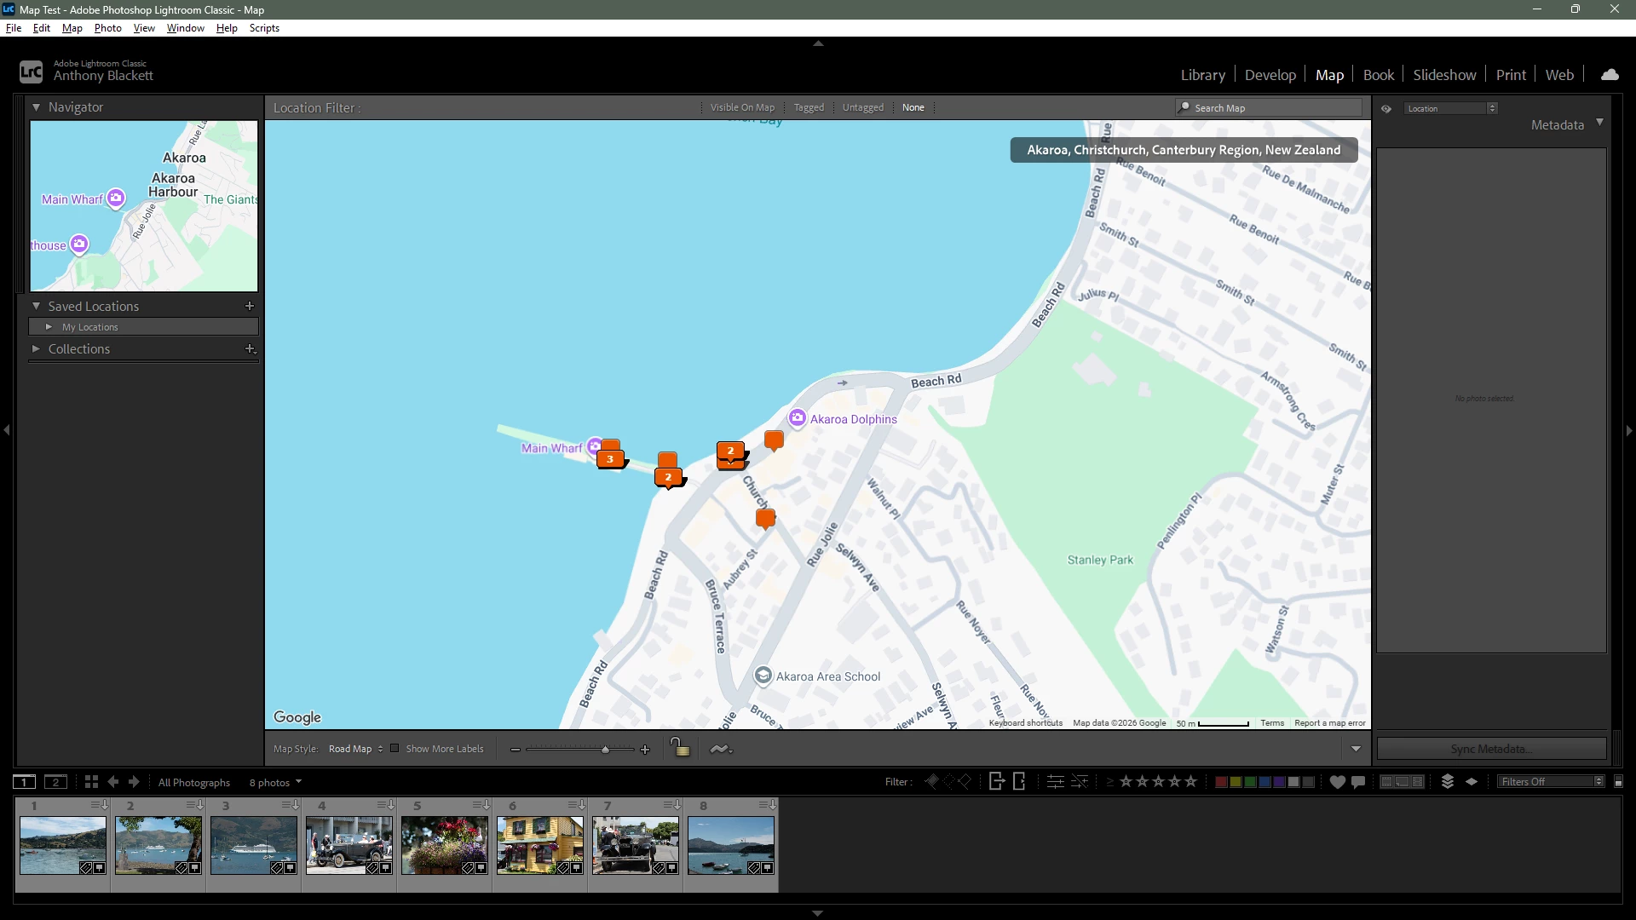This screenshot has height=920, width=1636.
Task: Click the single orange photo pin below Church St
Action: 765,519
